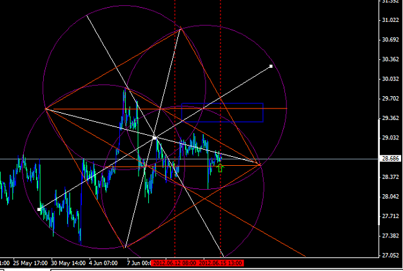Screen dimensions: 403x271
Task: Select the blue rectangle object on the chart
Action: [222, 113]
